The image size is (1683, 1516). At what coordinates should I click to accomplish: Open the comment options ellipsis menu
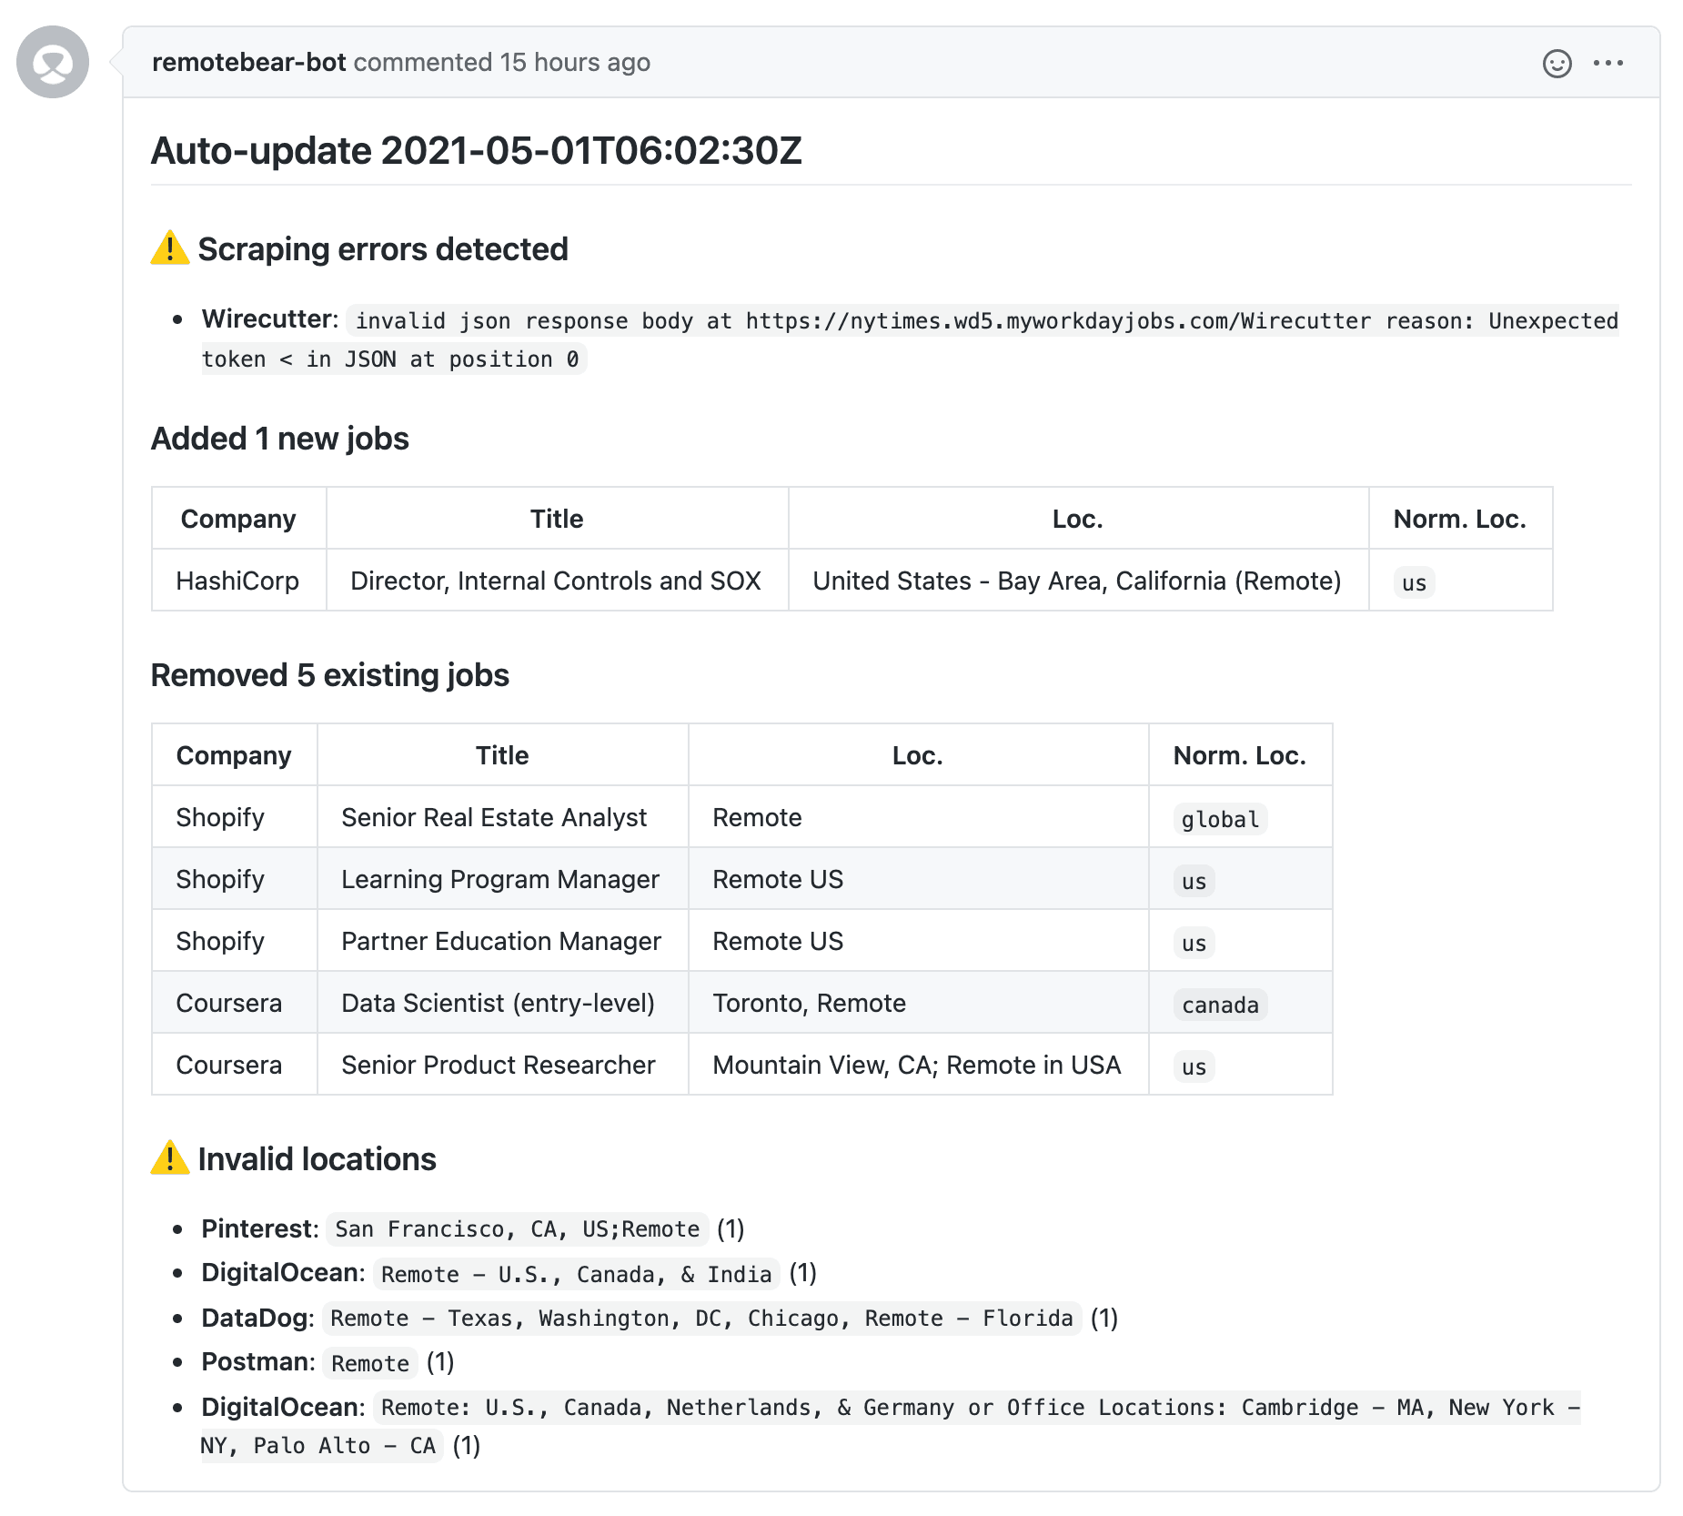coord(1607,63)
